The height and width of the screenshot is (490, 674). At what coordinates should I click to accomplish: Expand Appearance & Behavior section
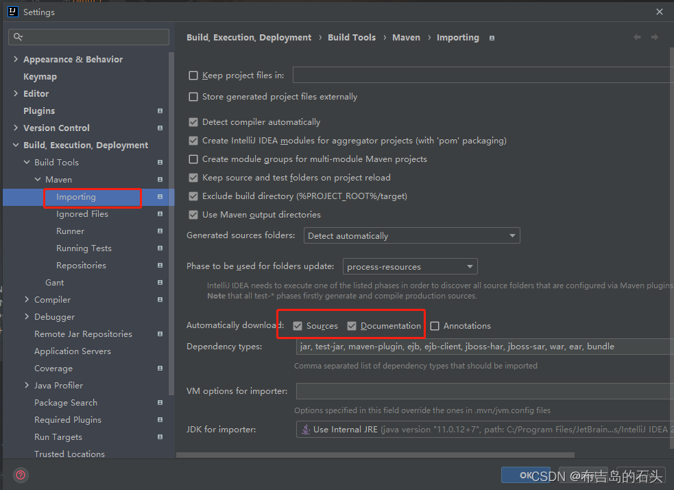click(x=16, y=59)
